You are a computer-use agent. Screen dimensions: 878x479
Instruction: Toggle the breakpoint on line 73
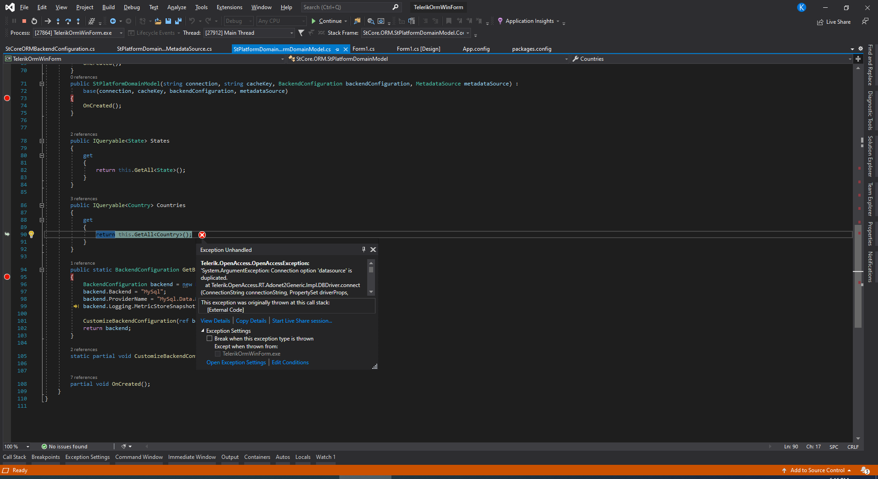(x=7, y=98)
